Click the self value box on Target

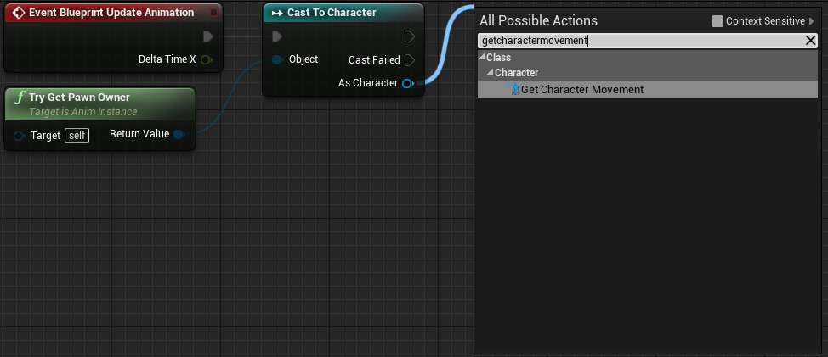pos(77,136)
